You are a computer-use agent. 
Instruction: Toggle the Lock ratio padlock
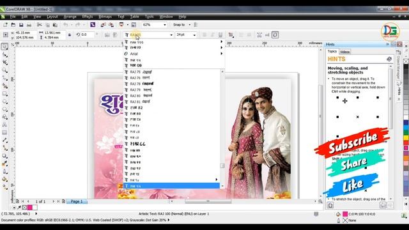[70, 34]
